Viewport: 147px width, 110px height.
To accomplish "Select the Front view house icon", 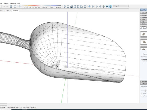I will point(71,7).
